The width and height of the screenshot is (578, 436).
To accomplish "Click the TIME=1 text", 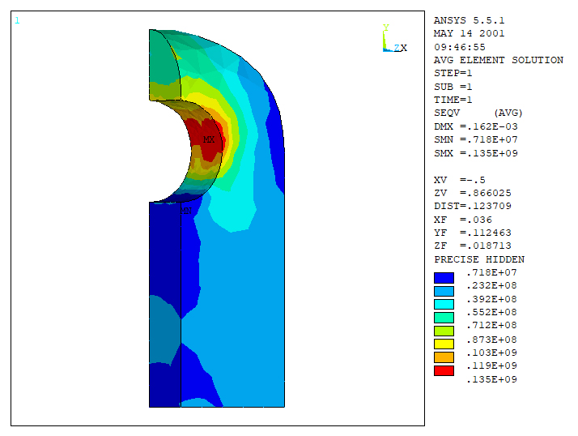I will (453, 100).
